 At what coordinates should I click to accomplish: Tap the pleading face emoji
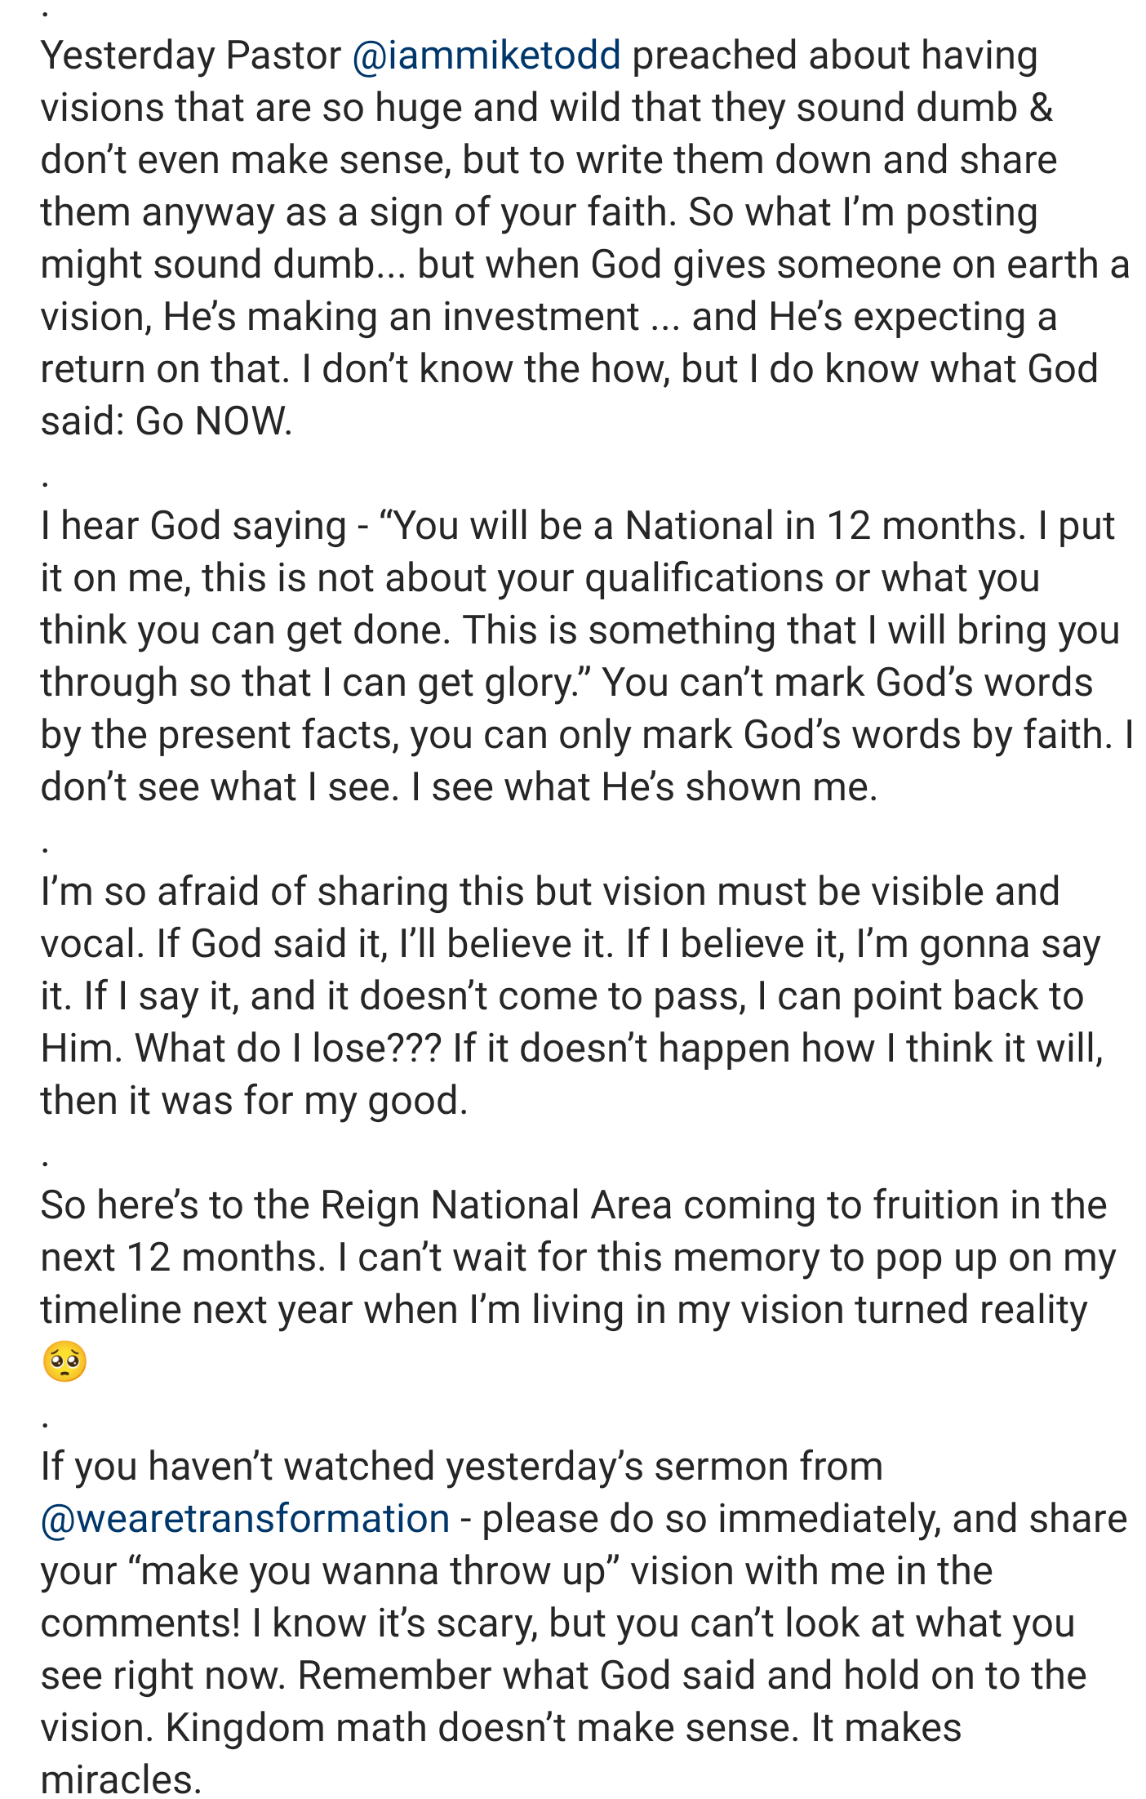(64, 1361)
